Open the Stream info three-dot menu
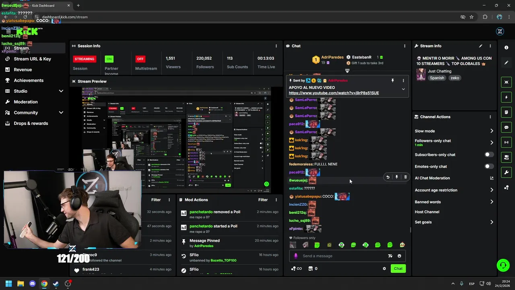Image resolution: width=515 pixels, height=290 pixels. click(490, 46)
